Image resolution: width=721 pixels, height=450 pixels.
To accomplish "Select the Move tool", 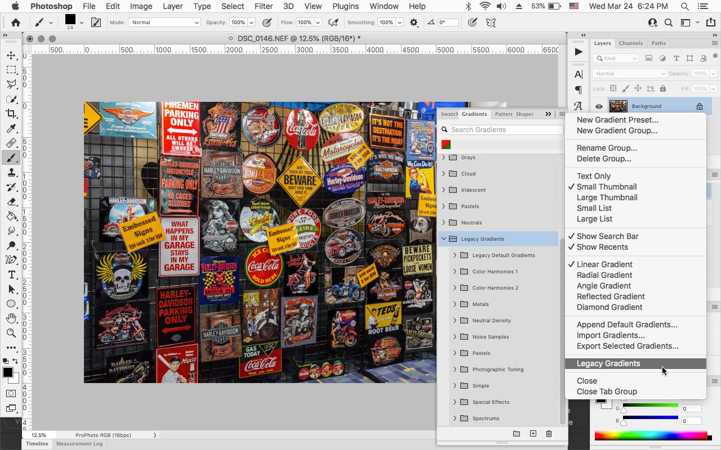I will click(x=11, y=55).
